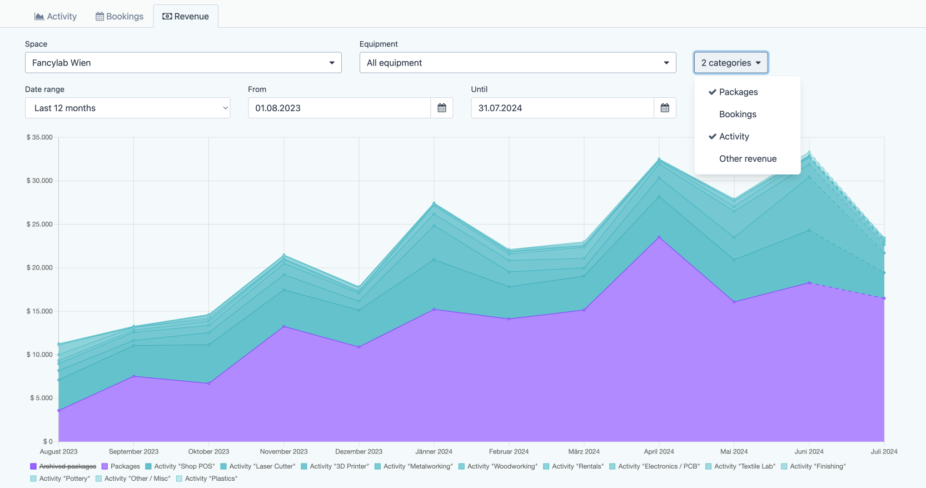Screen dimensions: 926x488
Task: Click the März 2024 axis label
Action: [584, 451]
